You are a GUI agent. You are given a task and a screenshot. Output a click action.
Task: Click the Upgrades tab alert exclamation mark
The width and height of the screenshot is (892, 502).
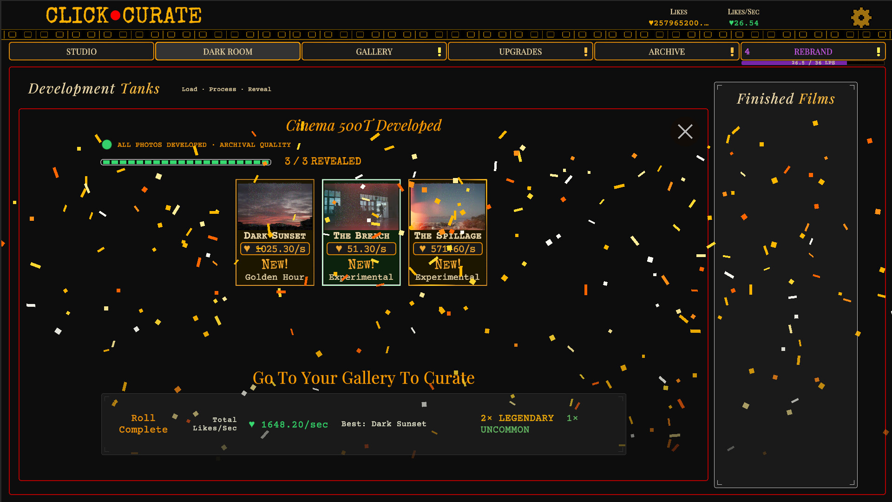point(585,52)
